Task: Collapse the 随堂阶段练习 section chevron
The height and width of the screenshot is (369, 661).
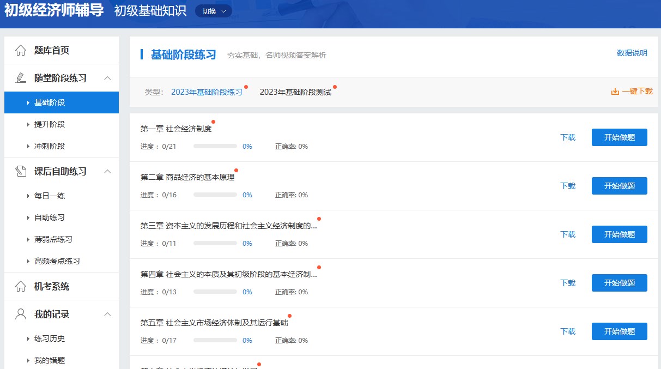Action: 107,78
